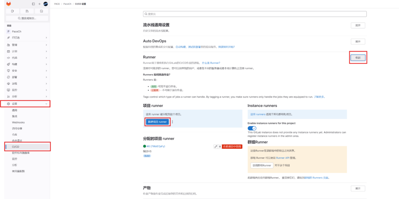Click the 新建项目 runner button

tap(157, 122)
